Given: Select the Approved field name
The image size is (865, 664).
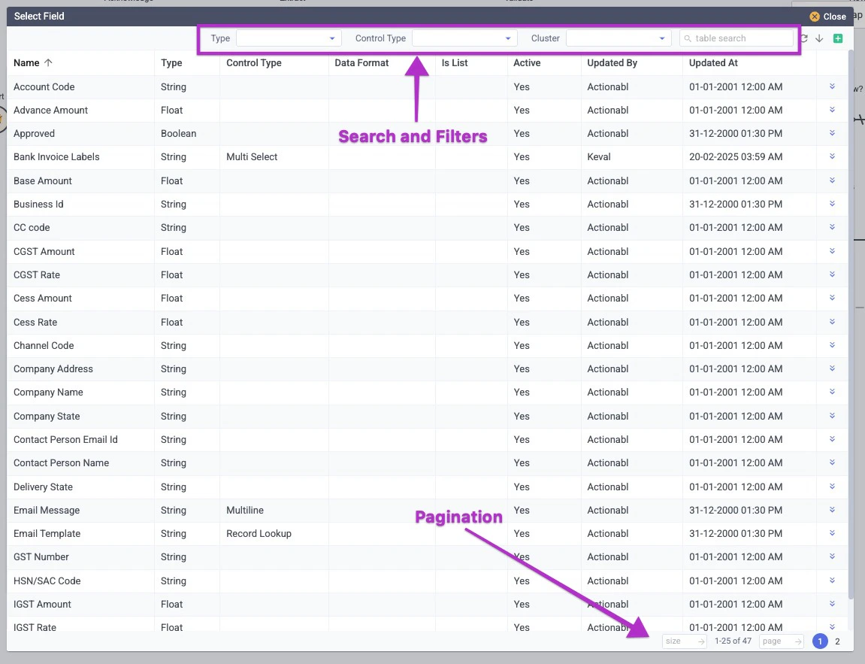Looking at the screenshot, I should click(35, 134).
